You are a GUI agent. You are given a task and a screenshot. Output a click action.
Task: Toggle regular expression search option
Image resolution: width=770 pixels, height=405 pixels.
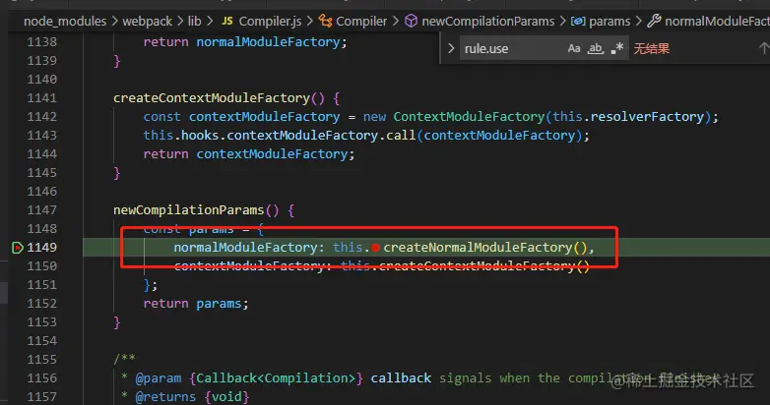(616, 48)
